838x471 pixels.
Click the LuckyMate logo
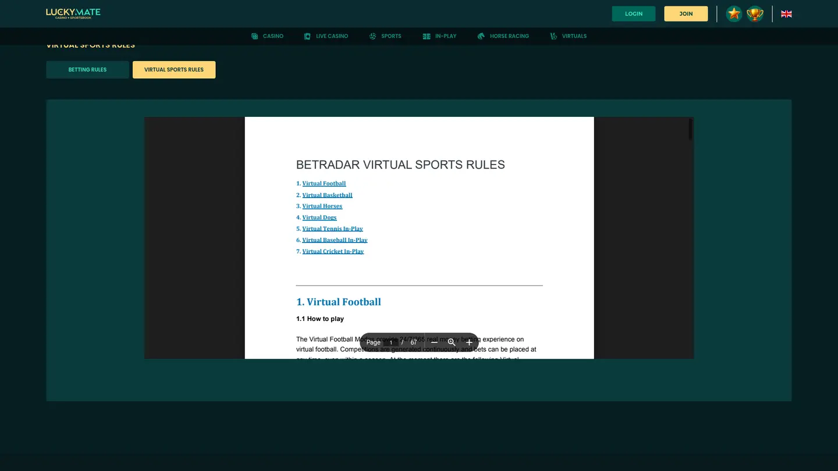point(73,13)
